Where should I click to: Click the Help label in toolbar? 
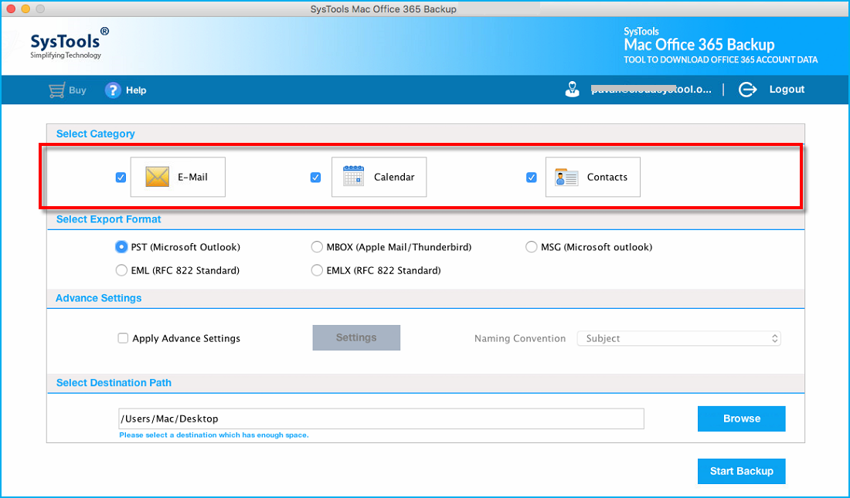coord(136,90)
